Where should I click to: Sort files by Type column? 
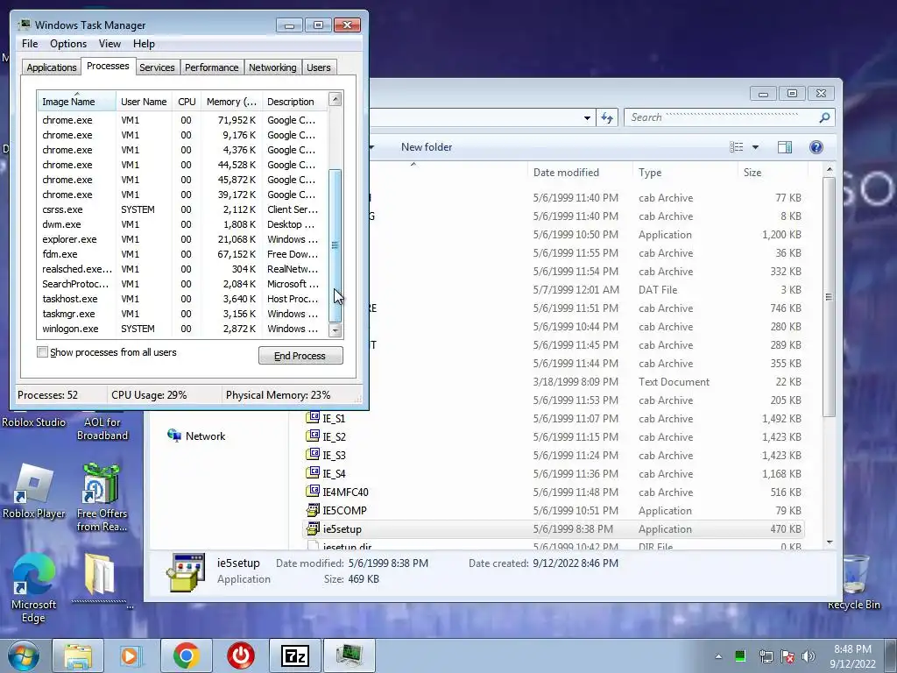(685, 173)
